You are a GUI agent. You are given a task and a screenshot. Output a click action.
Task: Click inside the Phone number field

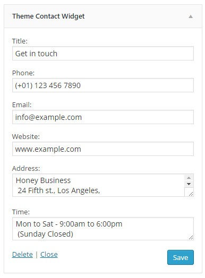(x=103, y=85)
